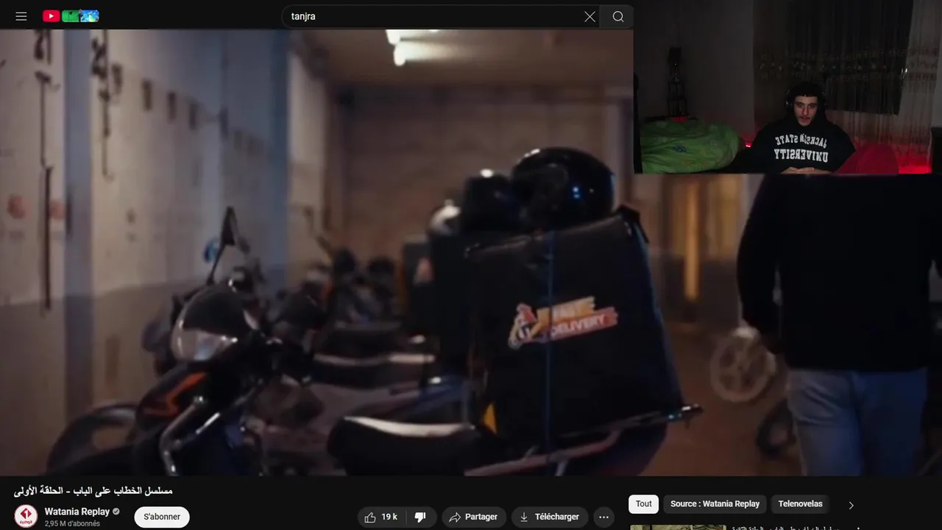Download the video with Télécharger
This screenshot has width=942, height=530.
(550, 517)
